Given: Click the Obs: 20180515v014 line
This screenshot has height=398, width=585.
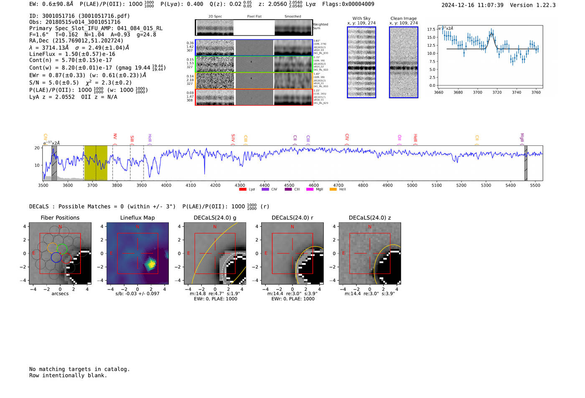Looking at the screenshot, I should 75,22.
